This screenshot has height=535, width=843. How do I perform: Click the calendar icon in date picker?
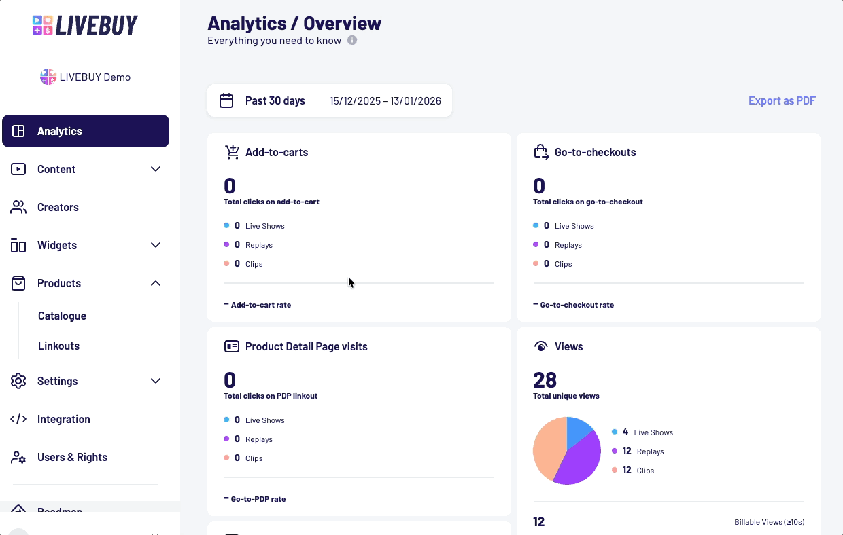[226, 100]
